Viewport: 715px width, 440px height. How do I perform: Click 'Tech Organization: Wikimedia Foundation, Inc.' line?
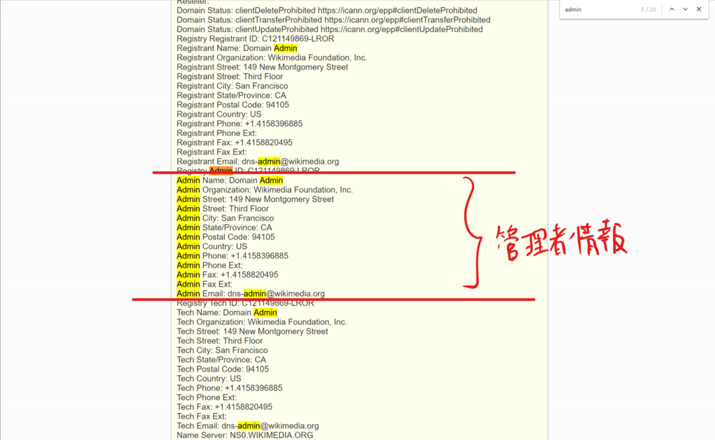coord(262,322)
